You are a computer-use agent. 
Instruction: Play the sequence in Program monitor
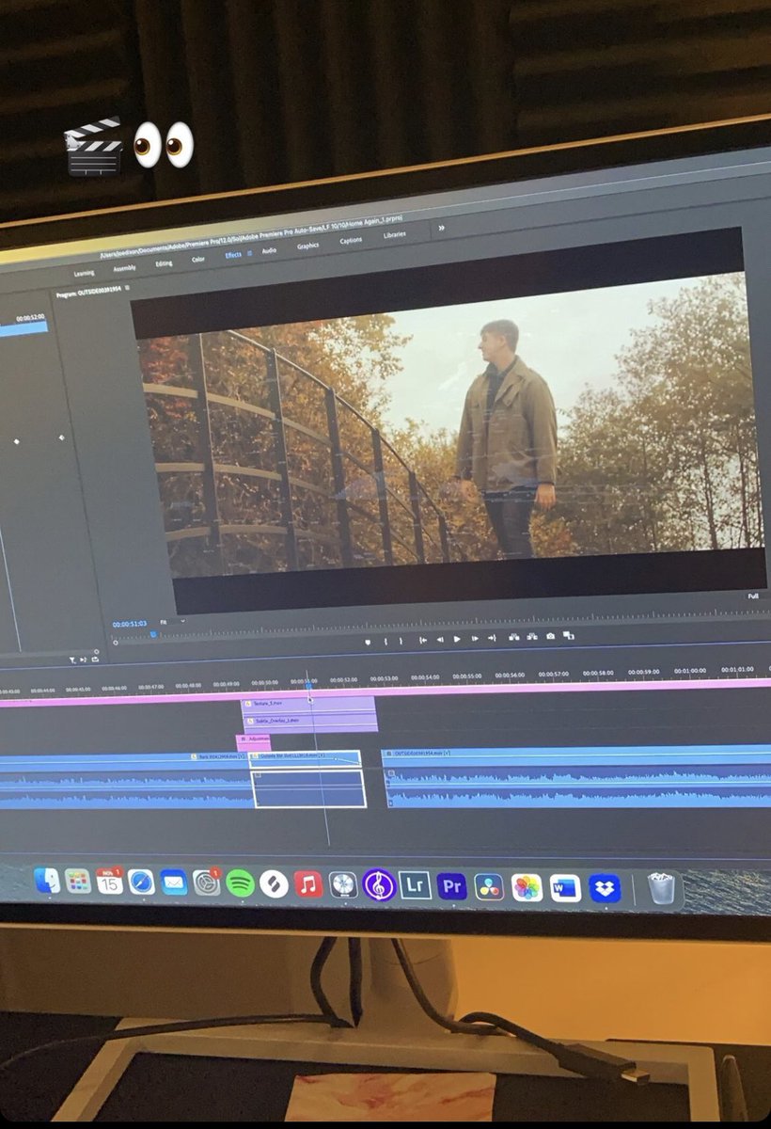457,640
